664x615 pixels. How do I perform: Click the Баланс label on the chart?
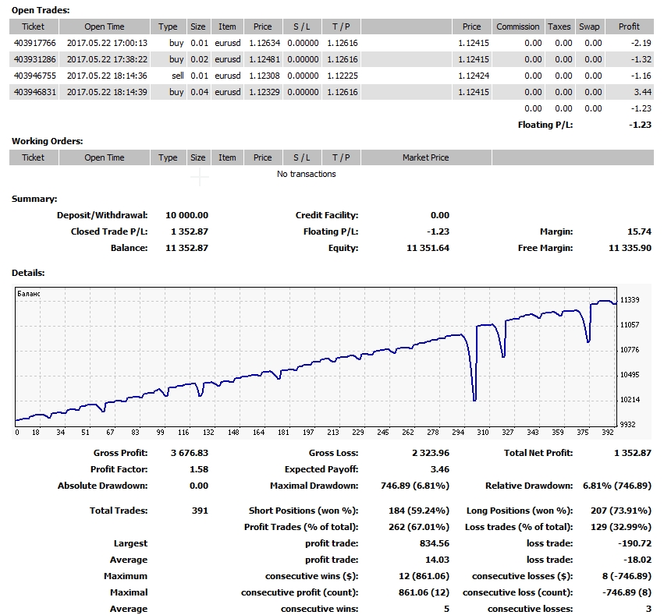click(29, 294)
